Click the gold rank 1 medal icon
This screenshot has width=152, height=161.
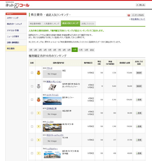point(39,73)
